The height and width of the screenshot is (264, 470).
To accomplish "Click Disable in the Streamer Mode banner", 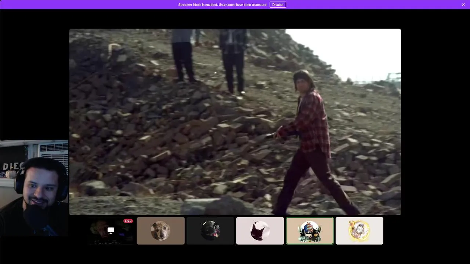I will coord(278,5).
